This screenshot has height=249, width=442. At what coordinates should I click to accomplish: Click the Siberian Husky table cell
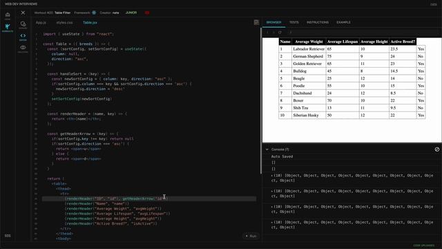pyautogui.click(x=309, y=115)
